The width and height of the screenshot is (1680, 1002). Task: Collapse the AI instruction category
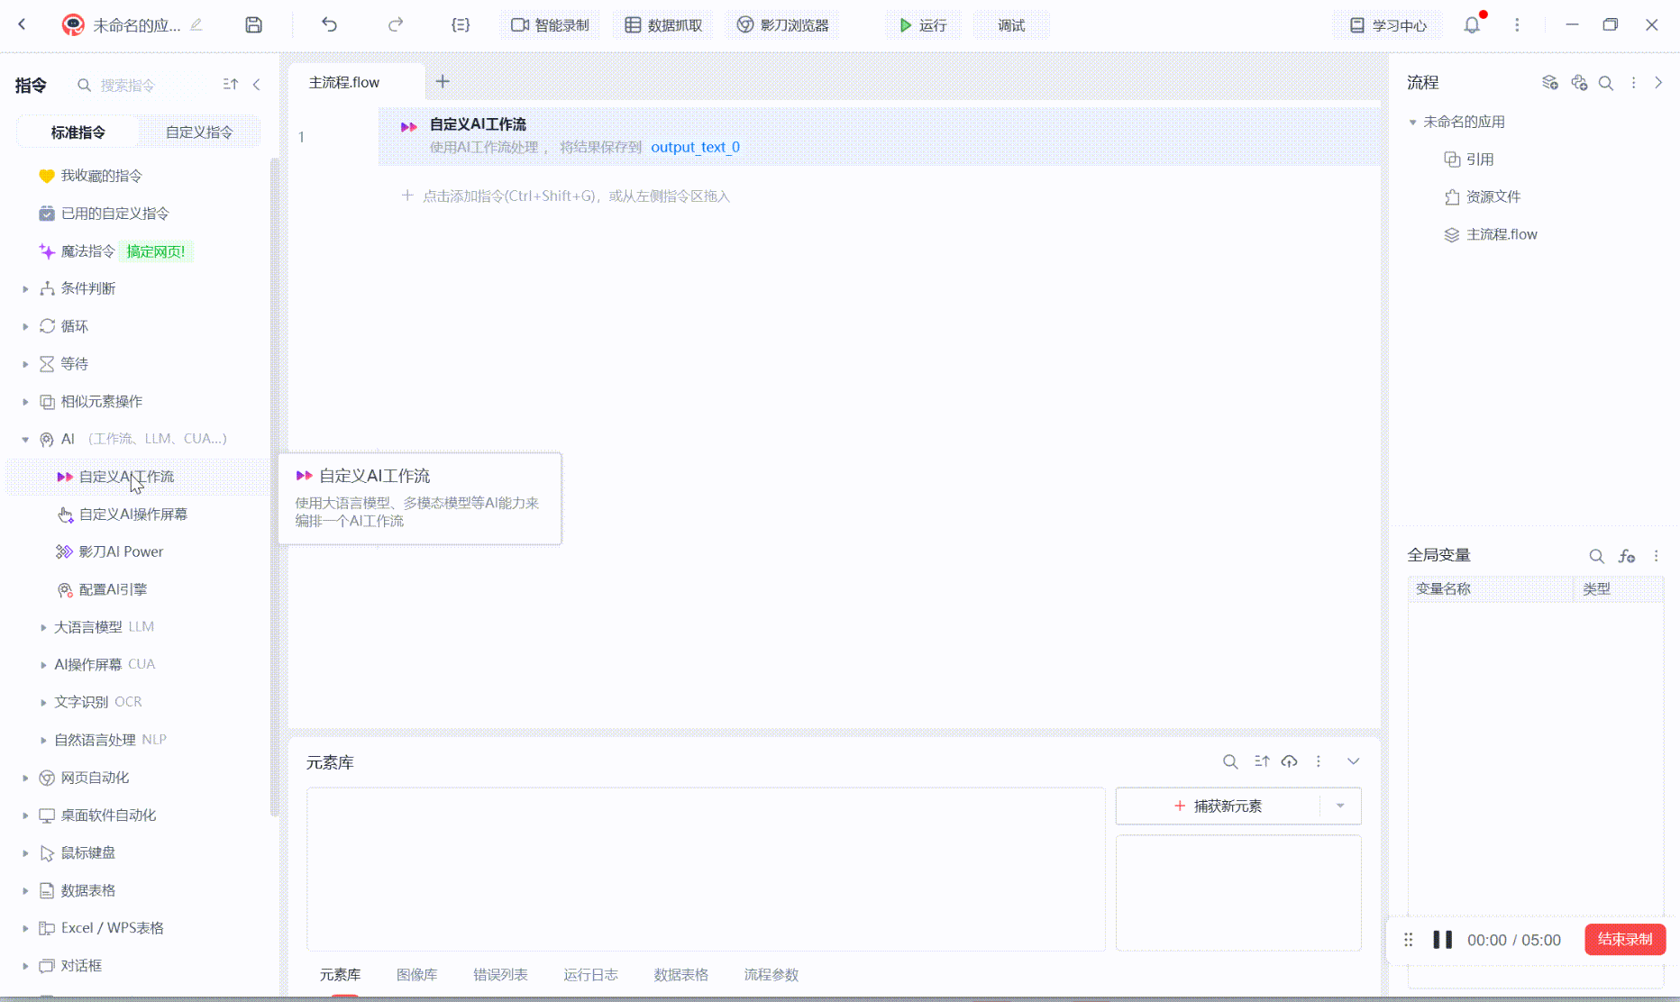[25, 439]
